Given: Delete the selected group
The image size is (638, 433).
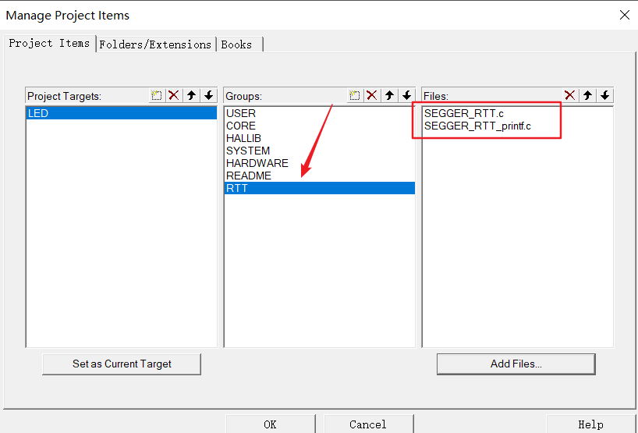Looking at the screenshot, I should point(372,96).
